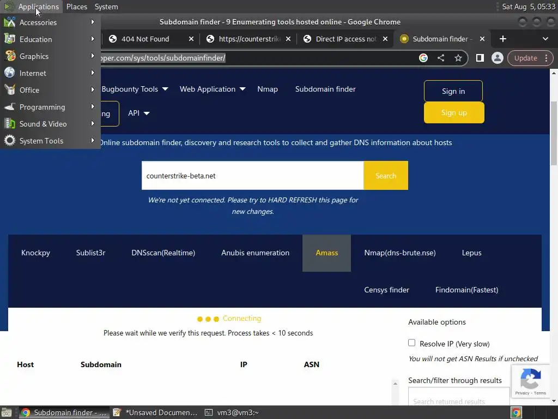Switch to Unsaved Document taskbar window
Image resolution: width=558 pixels, height=419 pixels.
(x=155, y=412)
